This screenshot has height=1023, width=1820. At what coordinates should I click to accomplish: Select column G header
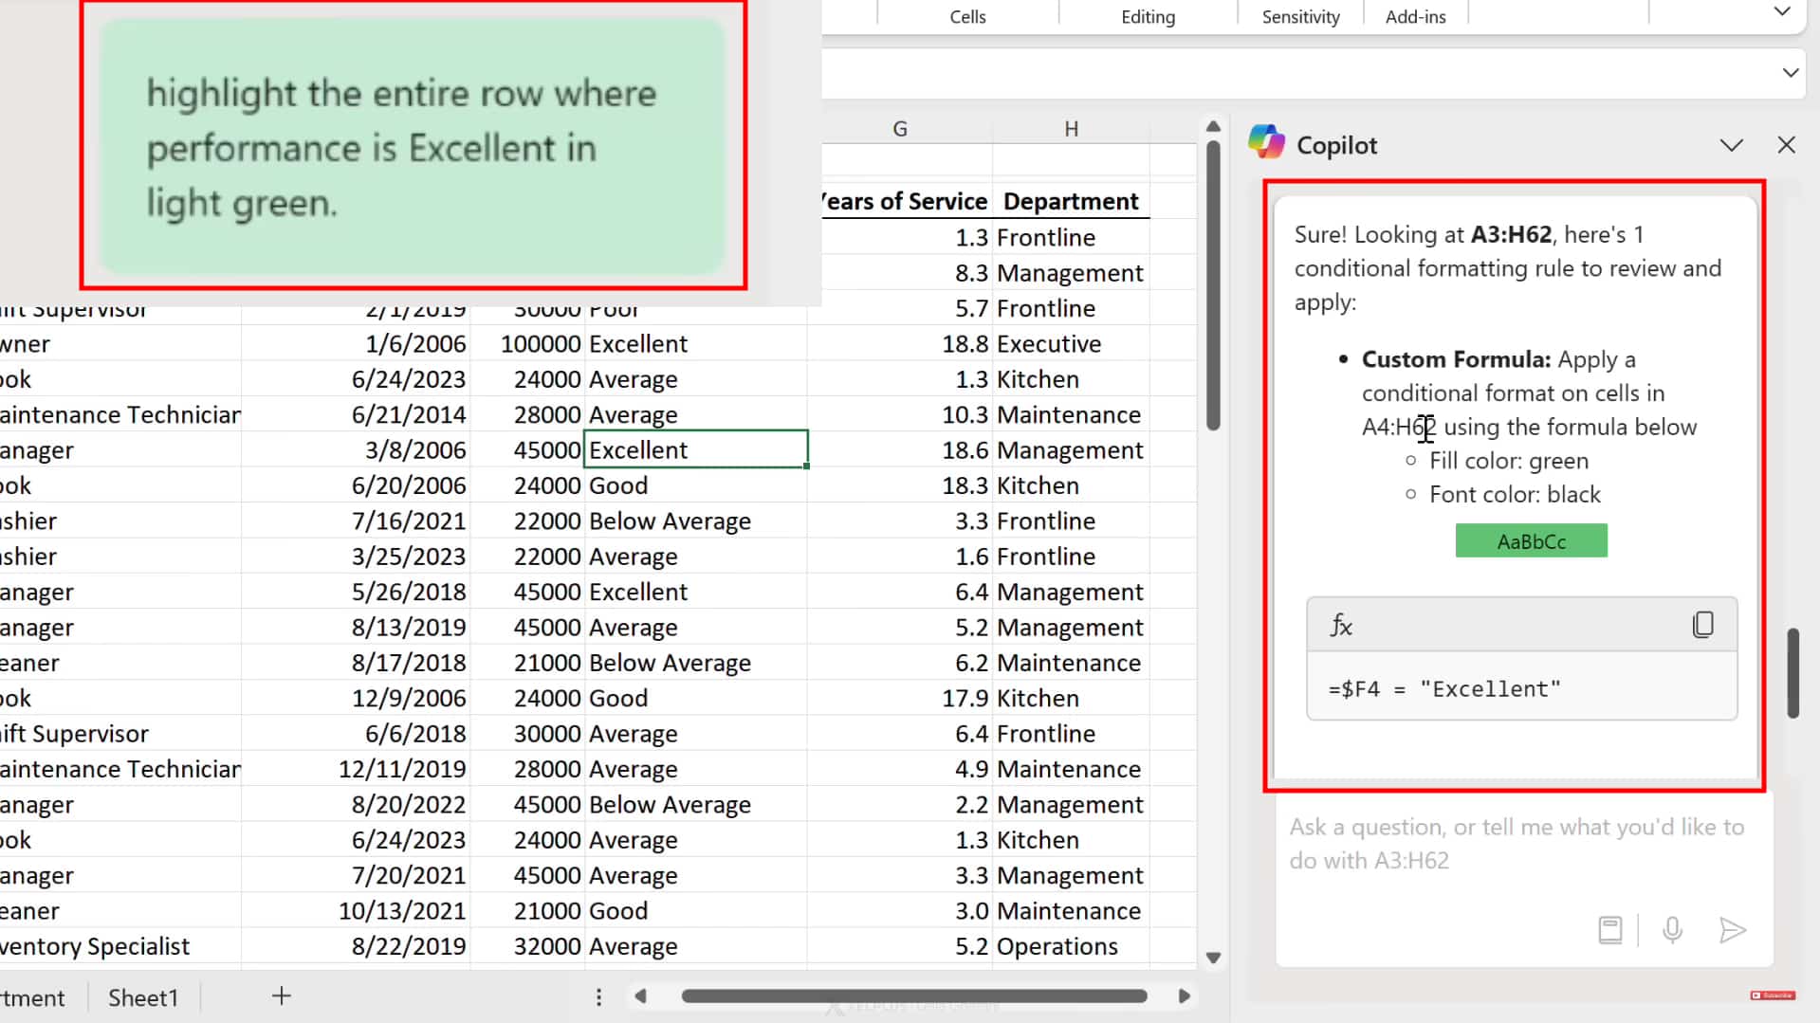tap(899, 129)
